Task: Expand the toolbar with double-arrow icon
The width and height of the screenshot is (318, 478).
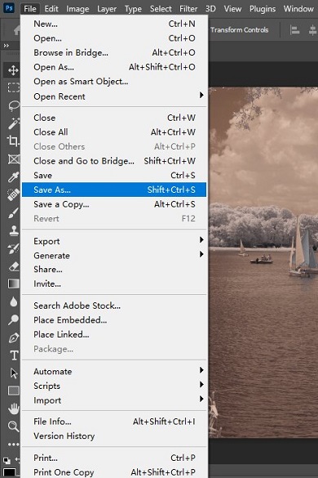Action: tap(6, 46)
